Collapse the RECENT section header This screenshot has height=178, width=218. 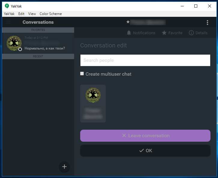[x=38, y=56]
